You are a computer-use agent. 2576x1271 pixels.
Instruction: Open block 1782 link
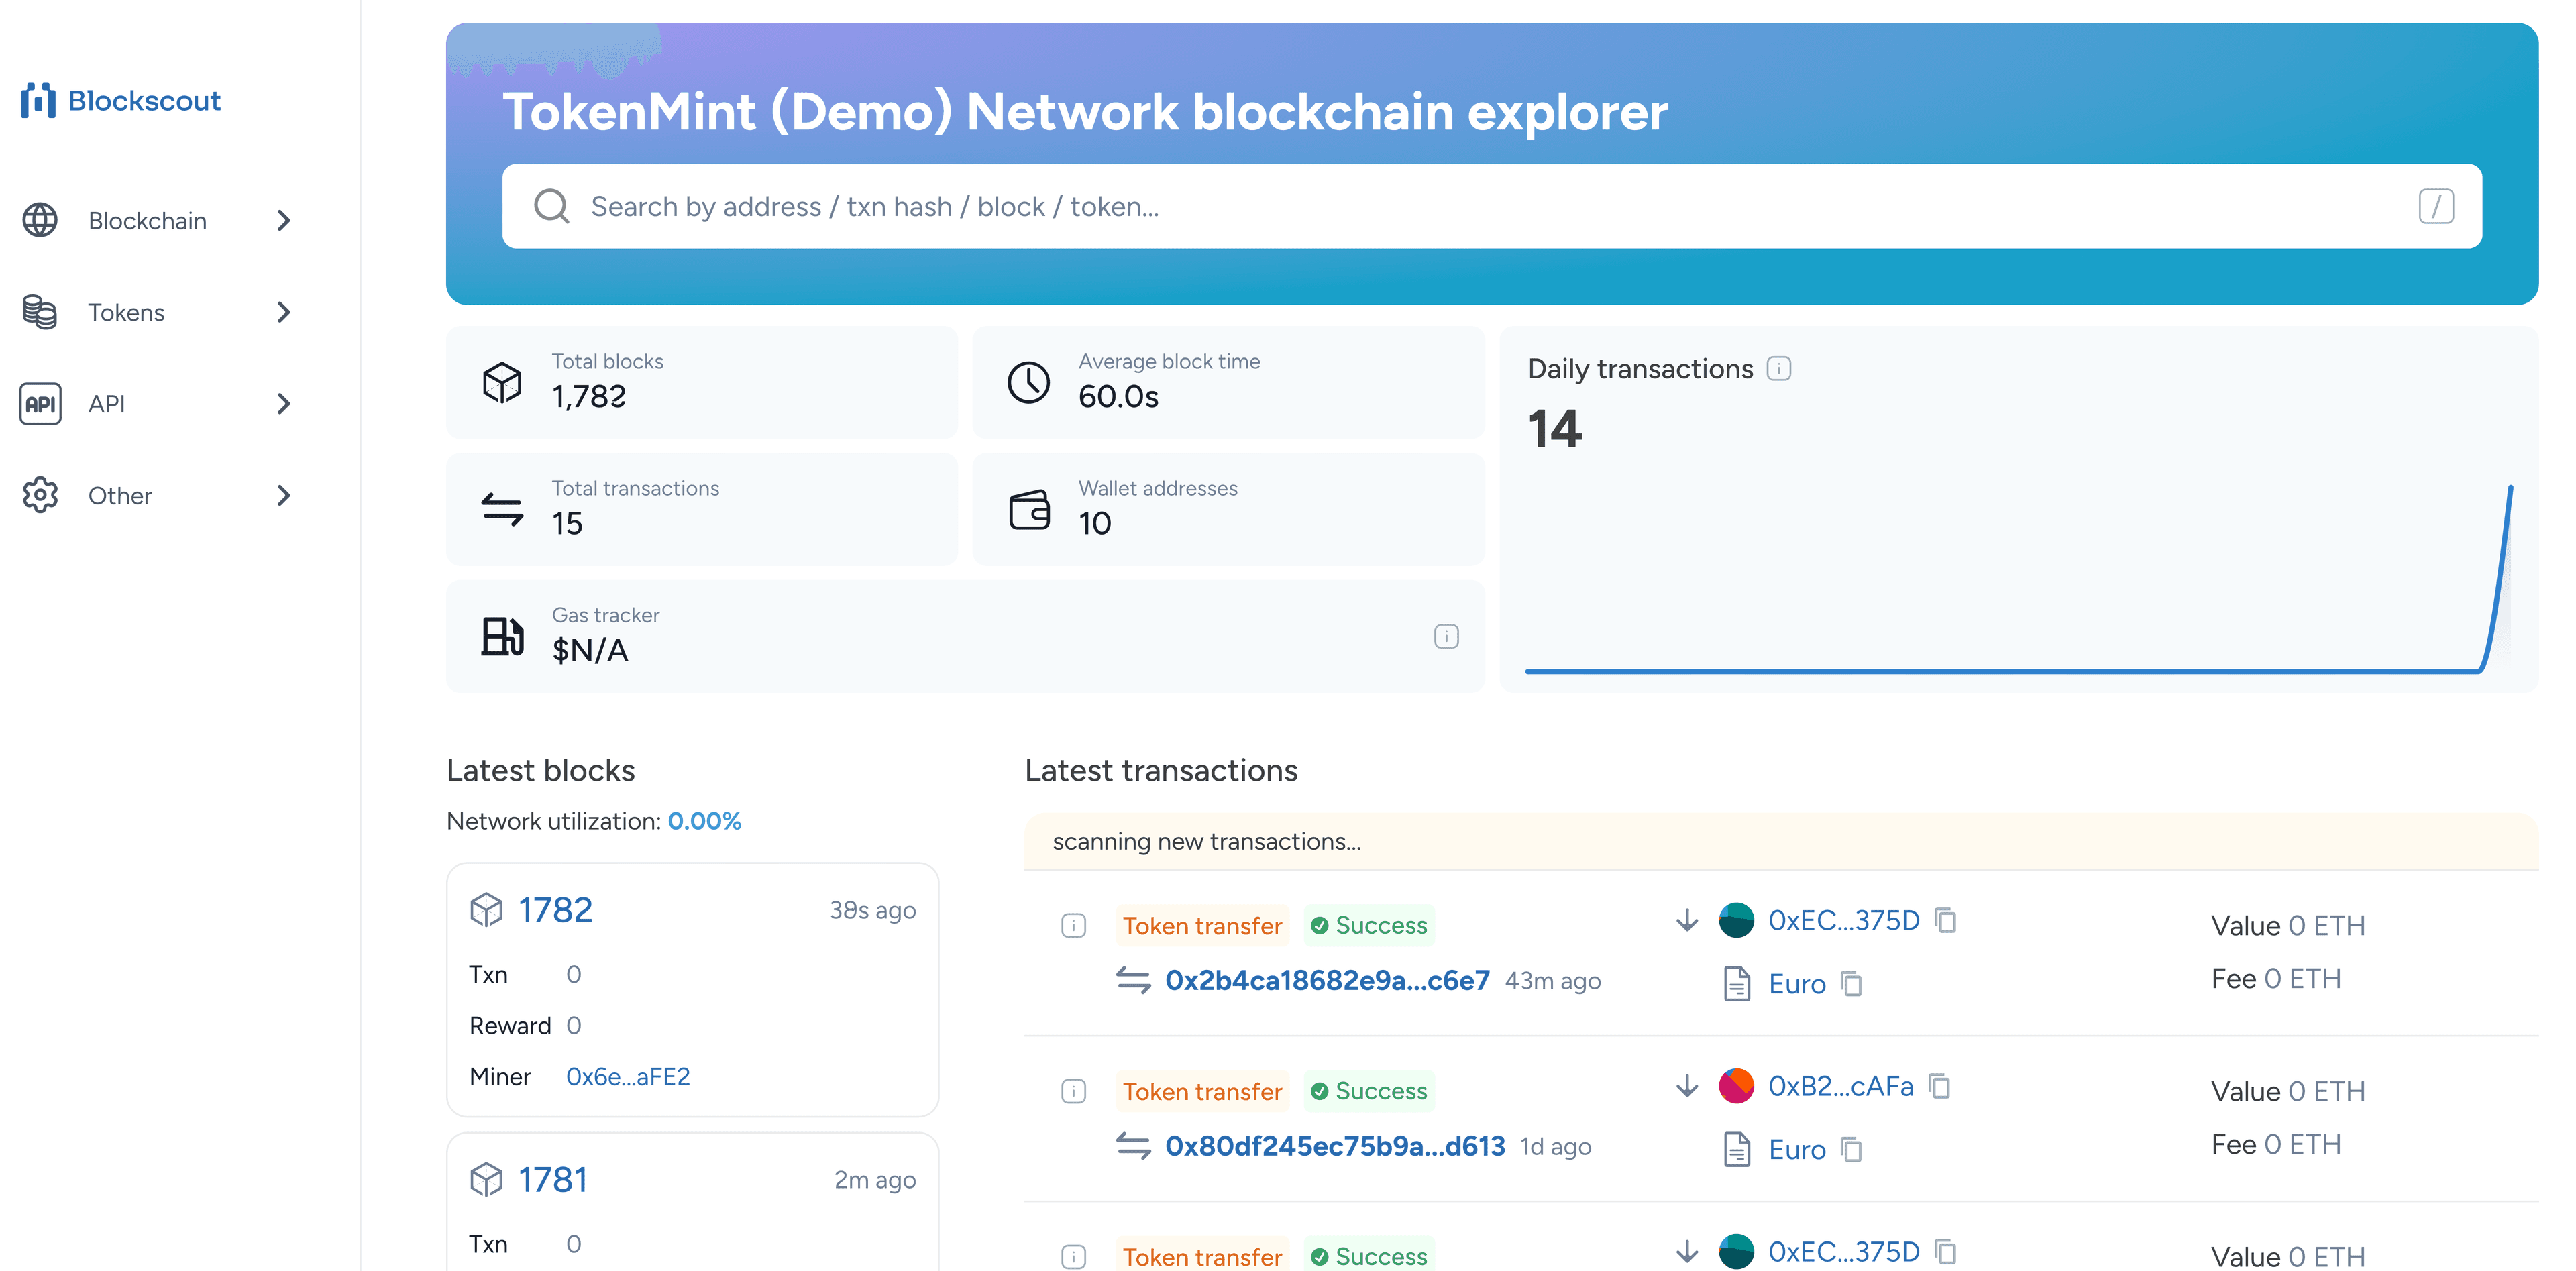555,909
